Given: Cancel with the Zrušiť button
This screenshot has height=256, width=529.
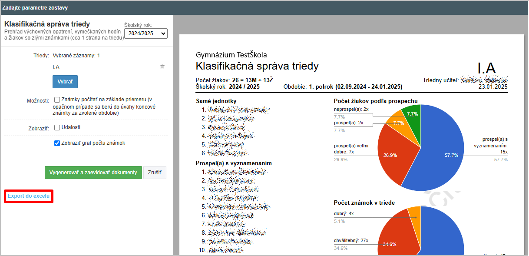Looking at the screenshot, I should pyautogui.click(x=155, y=173).
